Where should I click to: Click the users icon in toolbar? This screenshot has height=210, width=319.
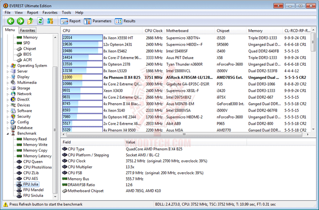coord(50,21)
